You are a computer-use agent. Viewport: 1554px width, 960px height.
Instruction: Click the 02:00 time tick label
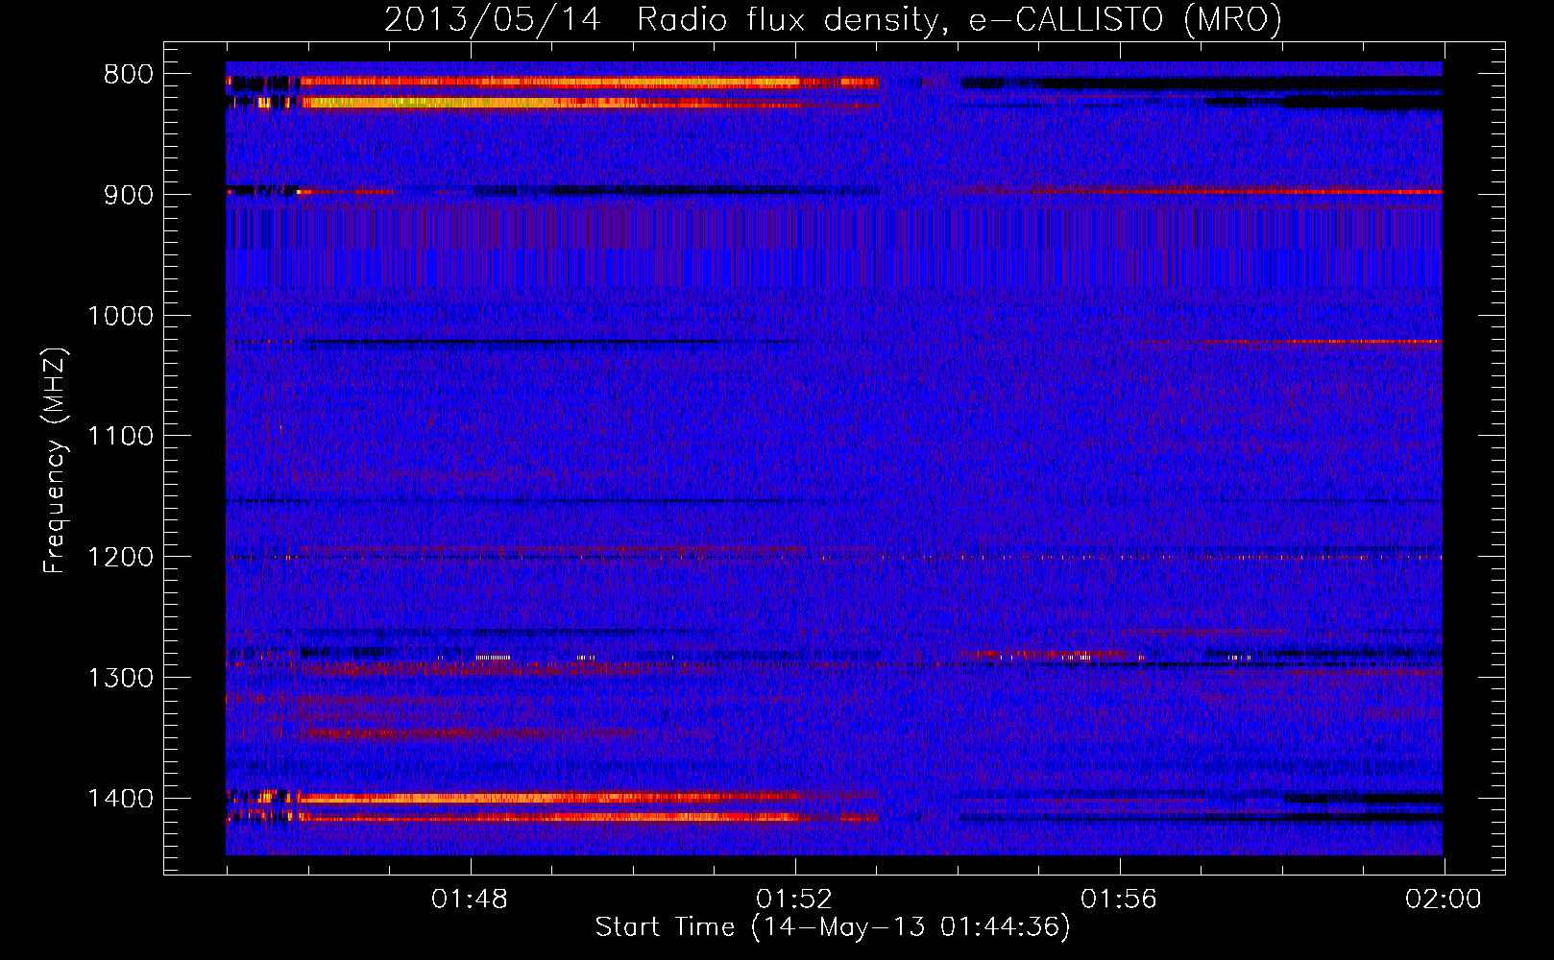pos(1444,900)
